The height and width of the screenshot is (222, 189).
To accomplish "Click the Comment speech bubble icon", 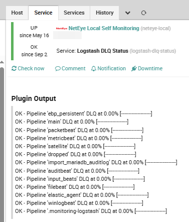I will pos(58,69).
